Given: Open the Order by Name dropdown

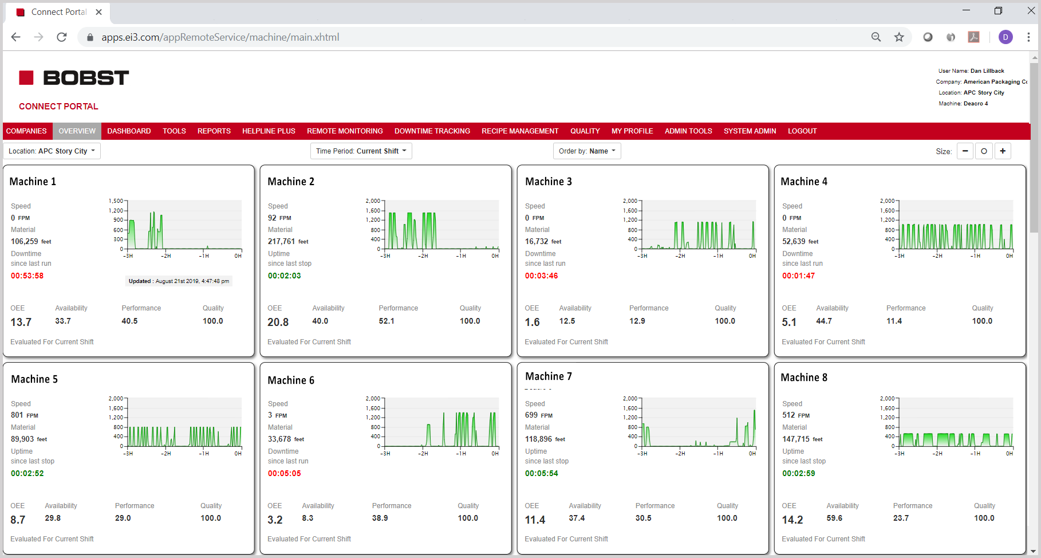Looking at the screenshot, I should (587, 151).
